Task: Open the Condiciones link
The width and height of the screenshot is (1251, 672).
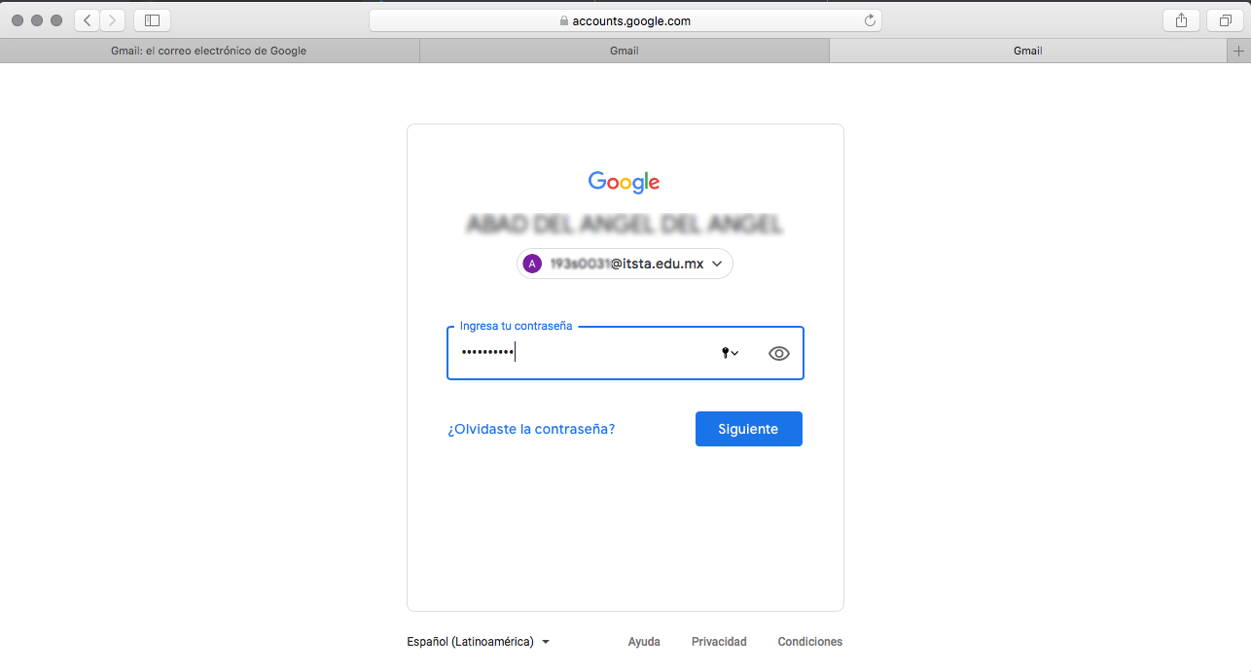Action: pyautogui.click(x=810, y=642)
